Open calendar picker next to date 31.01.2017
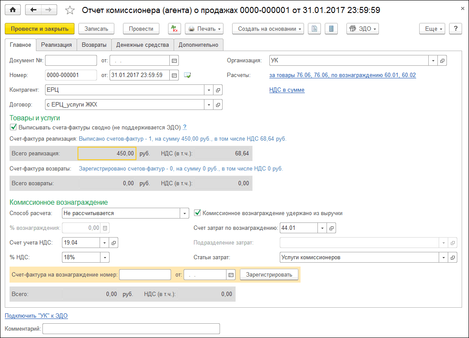Screen dimensions: 469x338 175,75
